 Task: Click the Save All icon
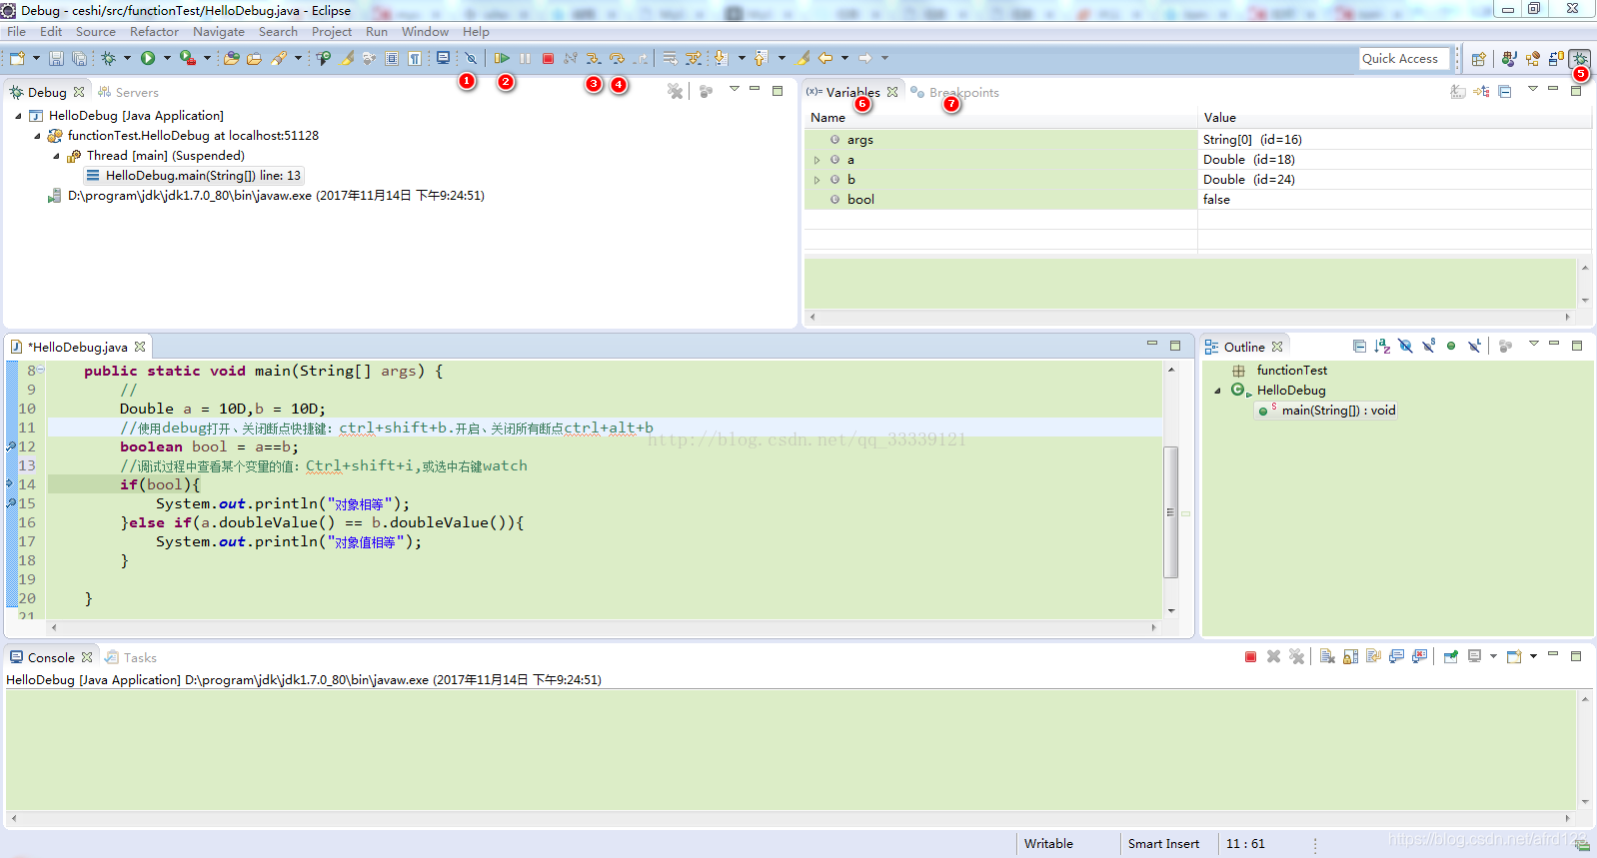coord(79,59)
